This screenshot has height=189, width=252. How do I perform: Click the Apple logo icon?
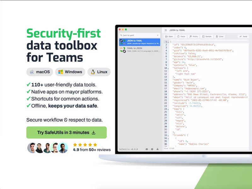click(32, 72)
